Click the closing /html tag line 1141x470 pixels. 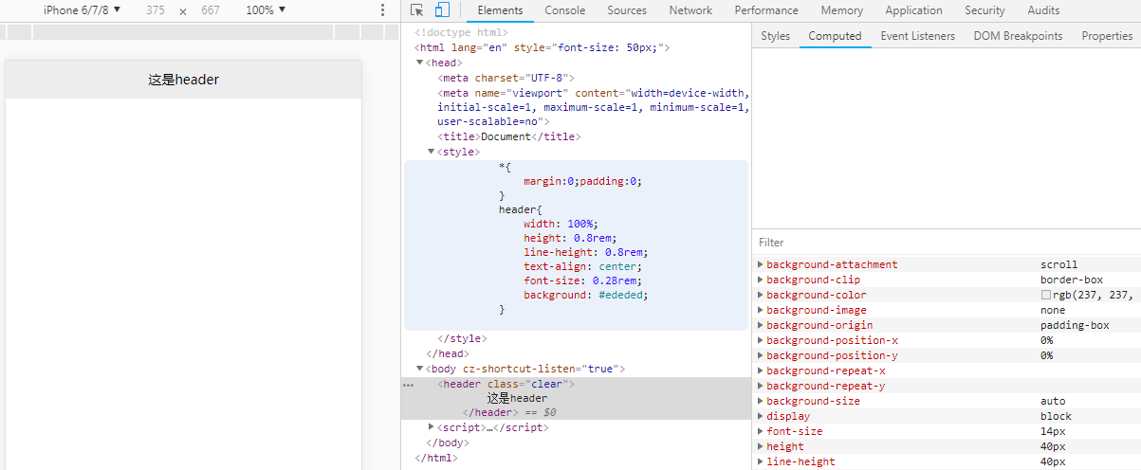coord(436,458)
